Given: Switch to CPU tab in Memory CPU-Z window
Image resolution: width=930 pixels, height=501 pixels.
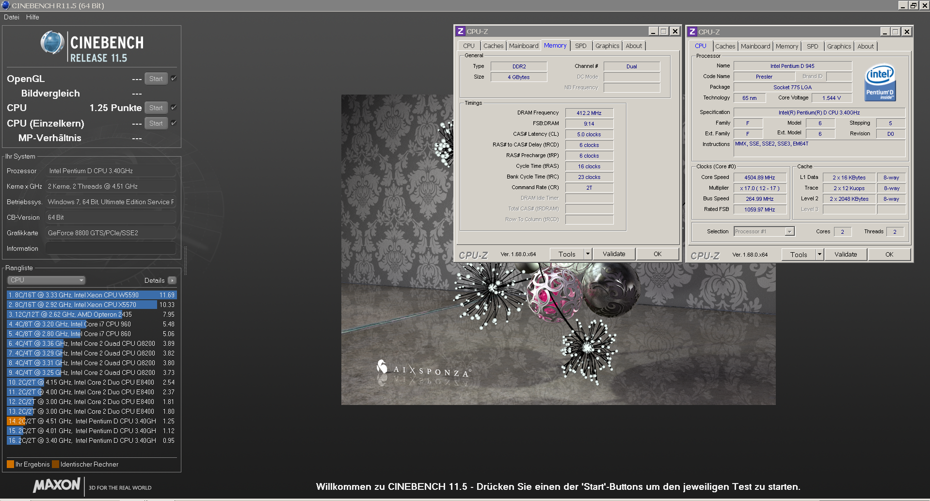Looking at the screenshot, I should click(469, 46).
